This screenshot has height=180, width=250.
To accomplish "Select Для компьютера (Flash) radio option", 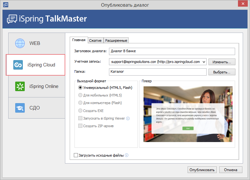I will [x=80, y=103].
